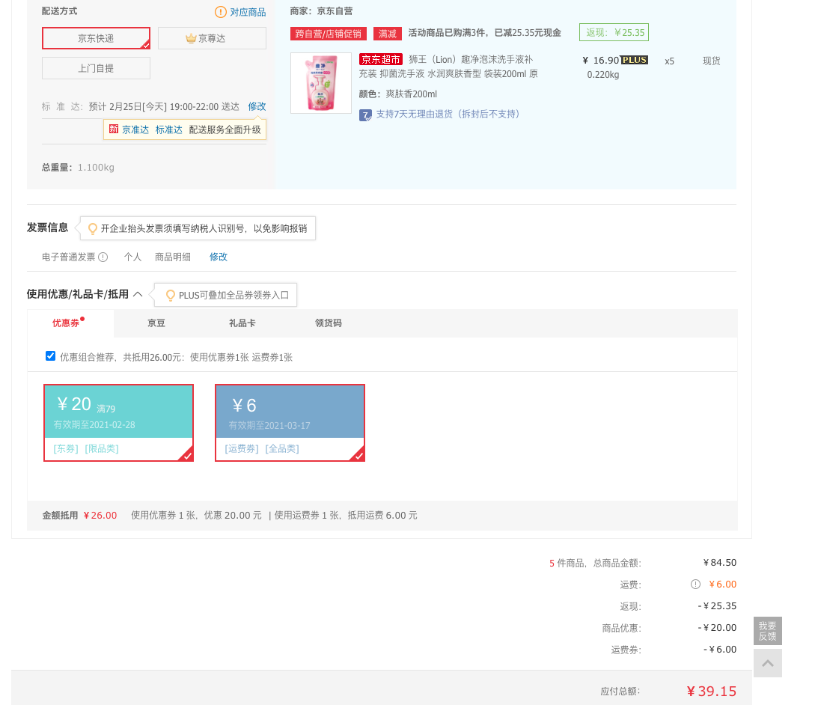821x705 pixels.
Task: Switch to the 礼品卡 tab
Action: (x=242, y=323)
